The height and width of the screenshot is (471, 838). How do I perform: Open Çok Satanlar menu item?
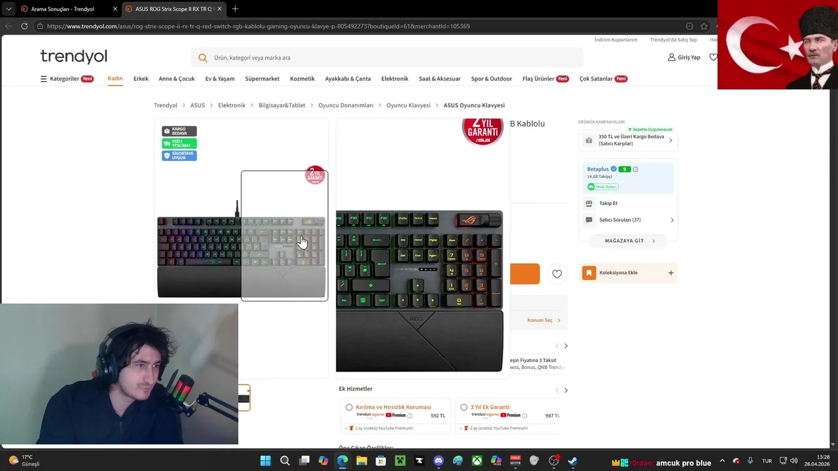point(603,78)
